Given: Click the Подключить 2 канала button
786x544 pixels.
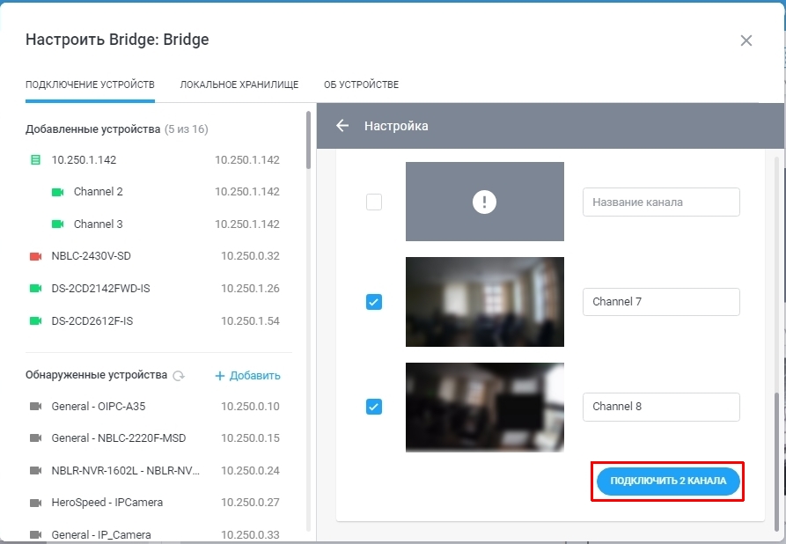Looking at the screenshot, I should (668, 481).
